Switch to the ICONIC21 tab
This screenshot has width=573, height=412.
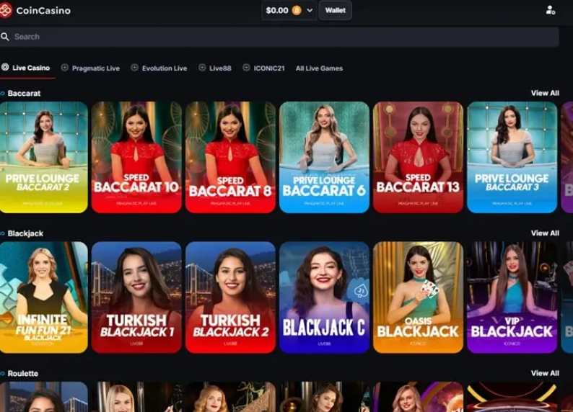click(263, 68)
